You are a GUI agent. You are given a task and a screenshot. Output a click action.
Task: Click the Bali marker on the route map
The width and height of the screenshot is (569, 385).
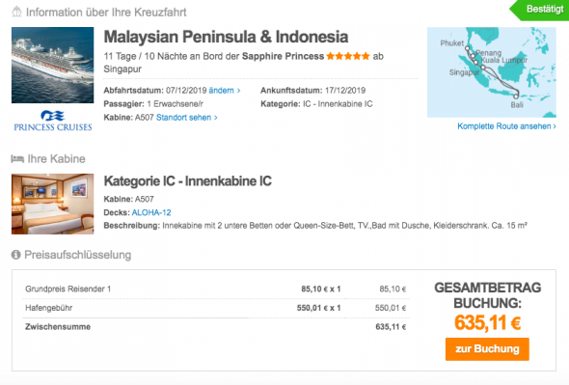tap(516, 96)
